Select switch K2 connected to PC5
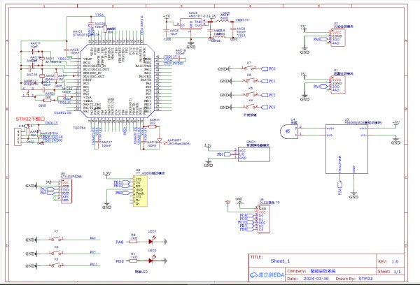The image size is (420, 285). pyautogui.click(x=56, y=253)
